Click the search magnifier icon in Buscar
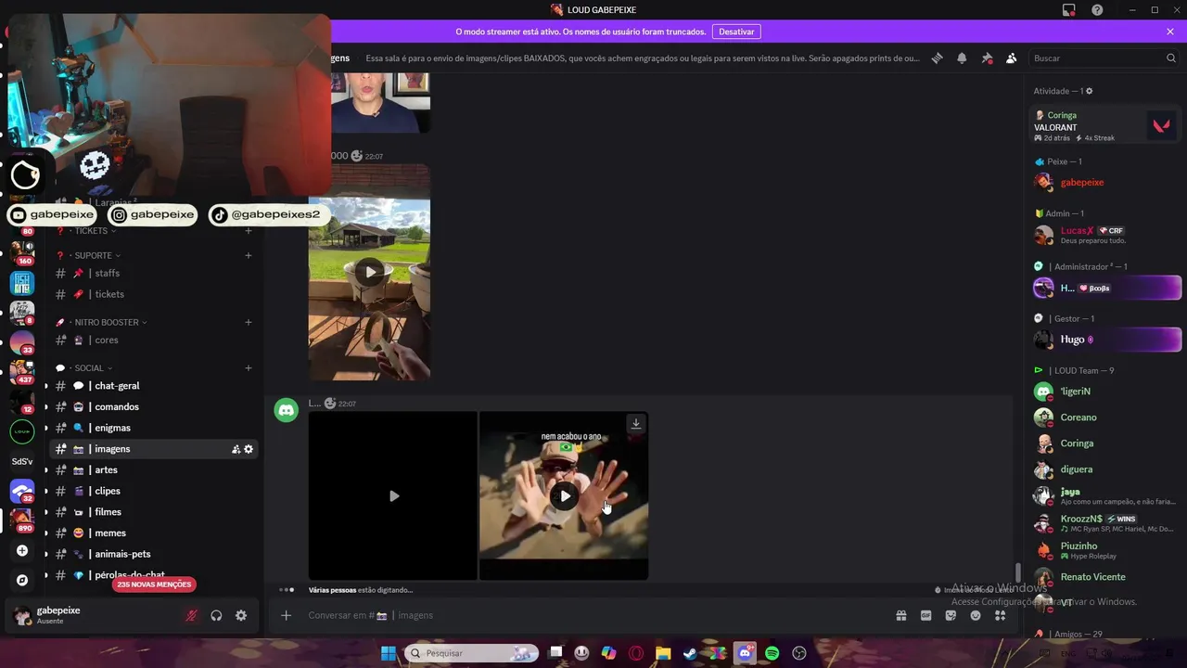1187x668 pixels. pos(1171,58)
